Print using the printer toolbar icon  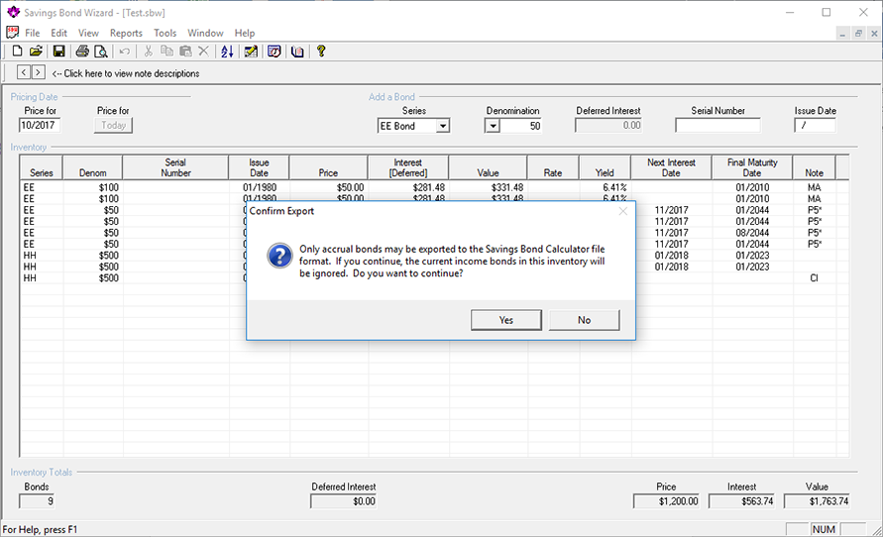click(82, 52)
